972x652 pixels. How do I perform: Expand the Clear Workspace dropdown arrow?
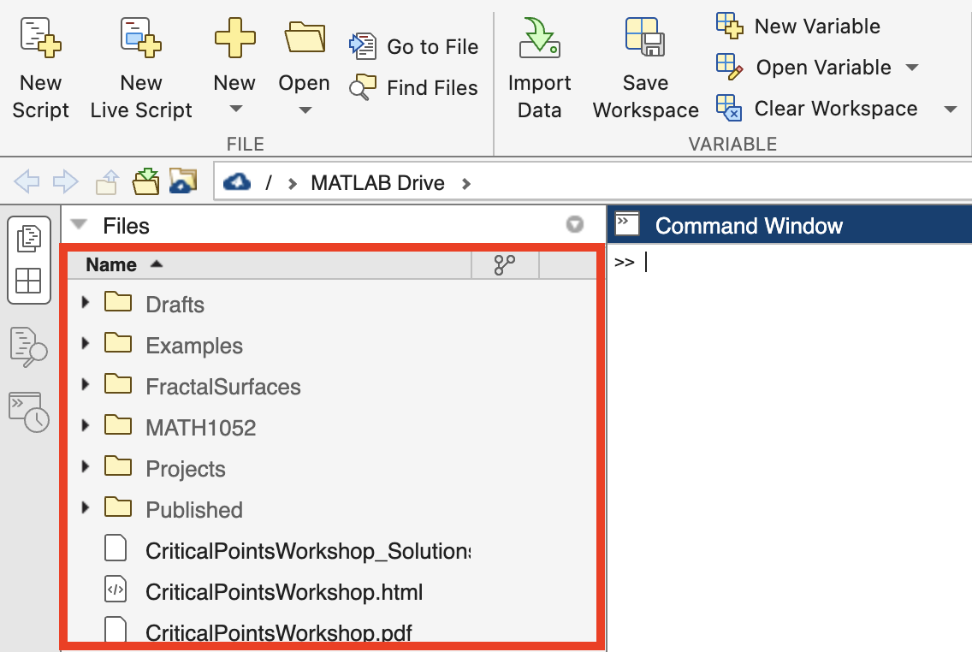950,109
